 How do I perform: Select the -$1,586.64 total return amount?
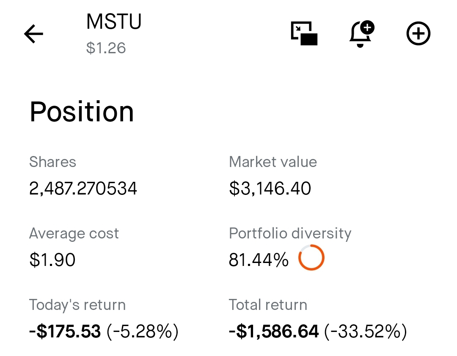pyautogui.click(x=274, y=331)
